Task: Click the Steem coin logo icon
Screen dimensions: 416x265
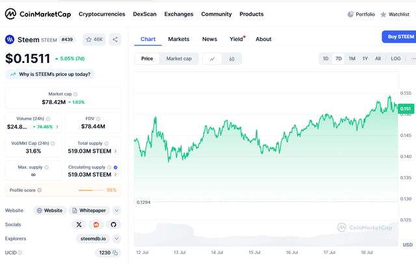Action: pyautogui.click(x=10, y=40)
